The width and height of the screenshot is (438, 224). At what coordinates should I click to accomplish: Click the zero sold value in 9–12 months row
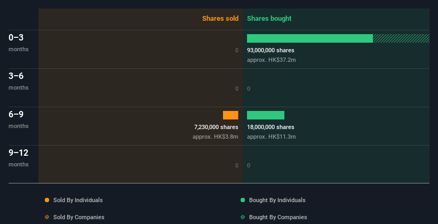(x=237, y=166)
